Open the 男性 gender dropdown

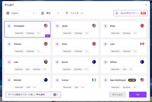50,13
